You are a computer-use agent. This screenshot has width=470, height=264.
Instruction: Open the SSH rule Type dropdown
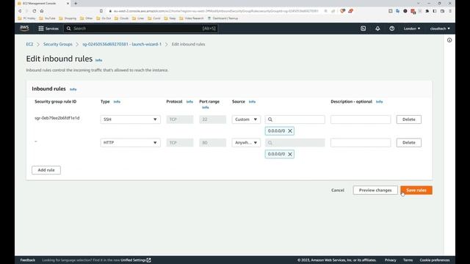pyautogui.click(x=131, y=120)
